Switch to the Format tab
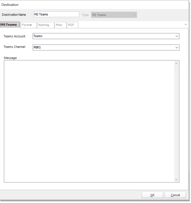This screenshot has height=203, width=191. coord(29,25)
